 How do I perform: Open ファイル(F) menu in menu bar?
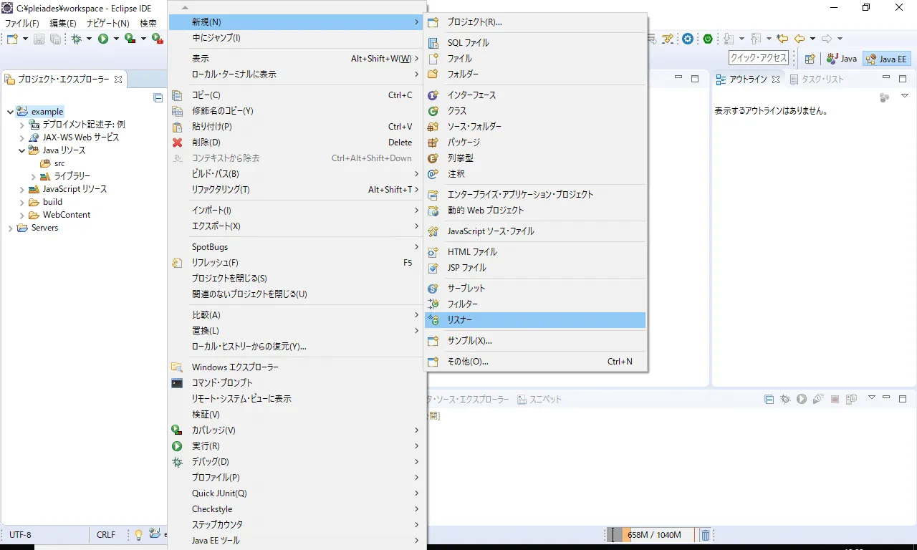[22, 24]
